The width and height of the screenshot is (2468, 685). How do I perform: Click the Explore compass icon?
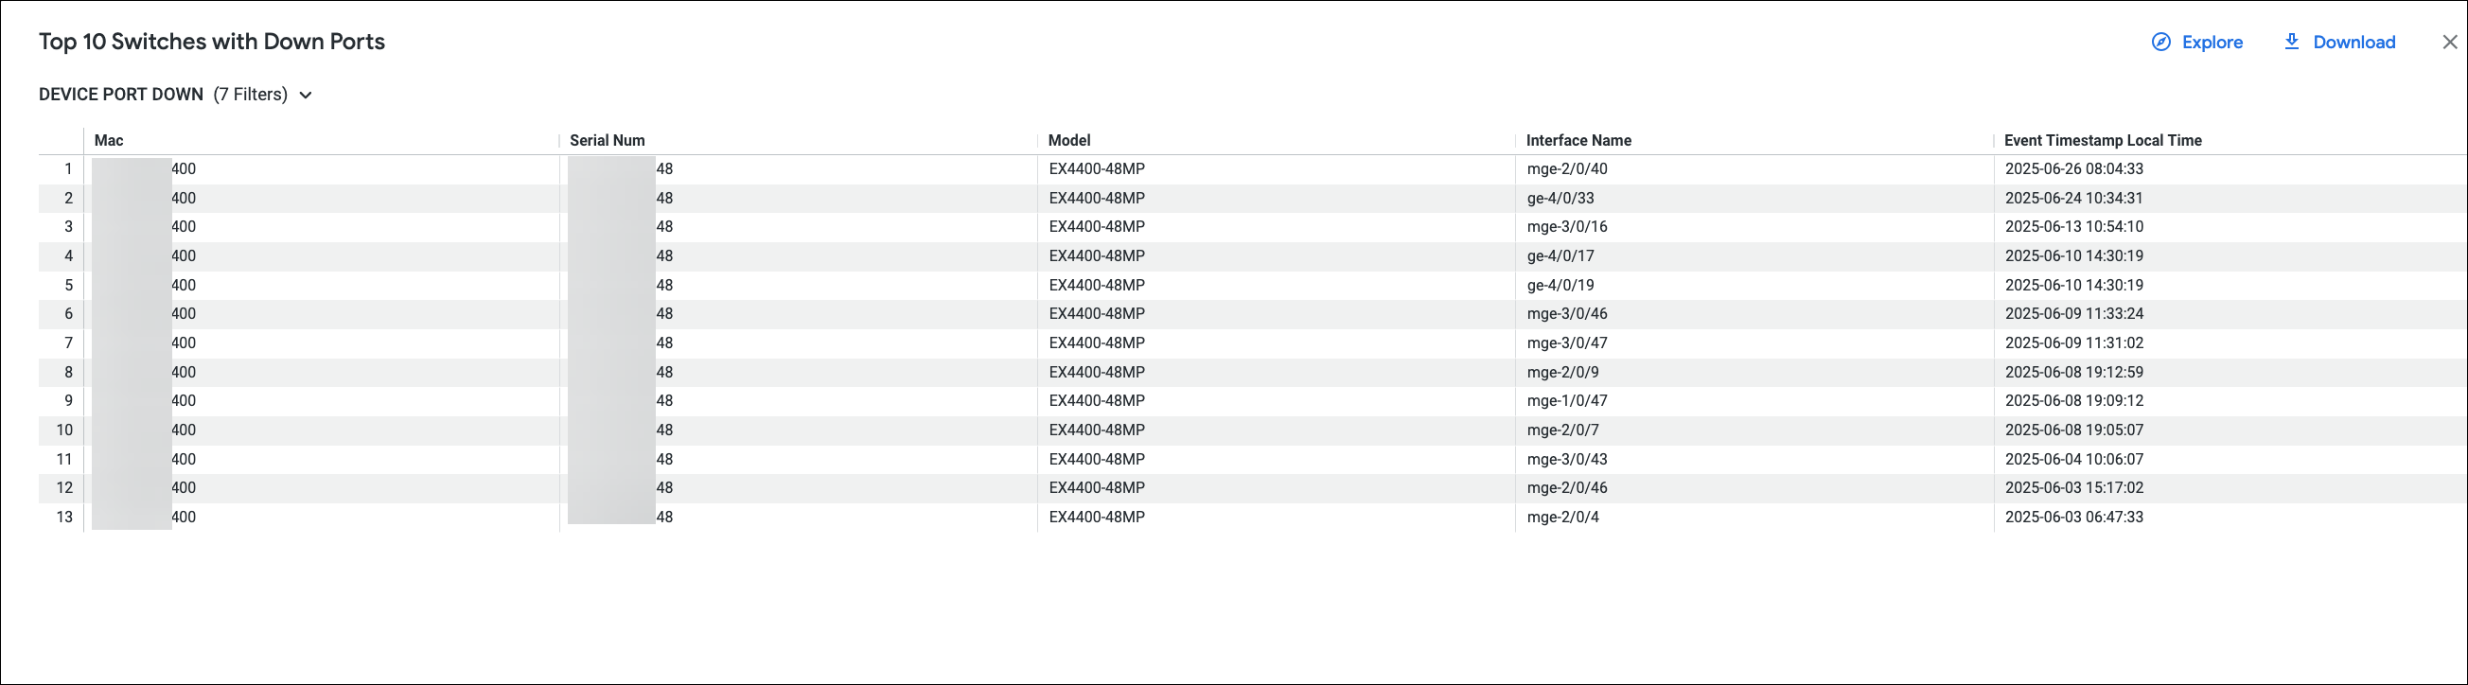pos(2160,43)
